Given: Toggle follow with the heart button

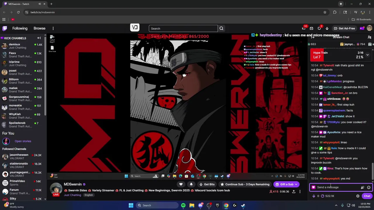Looking at the screenshot, I should click(x=181, y=184).
